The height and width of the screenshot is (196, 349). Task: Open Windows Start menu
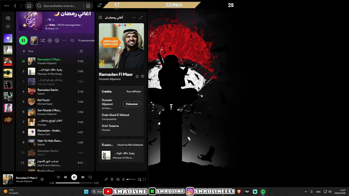tap(86, 192)
